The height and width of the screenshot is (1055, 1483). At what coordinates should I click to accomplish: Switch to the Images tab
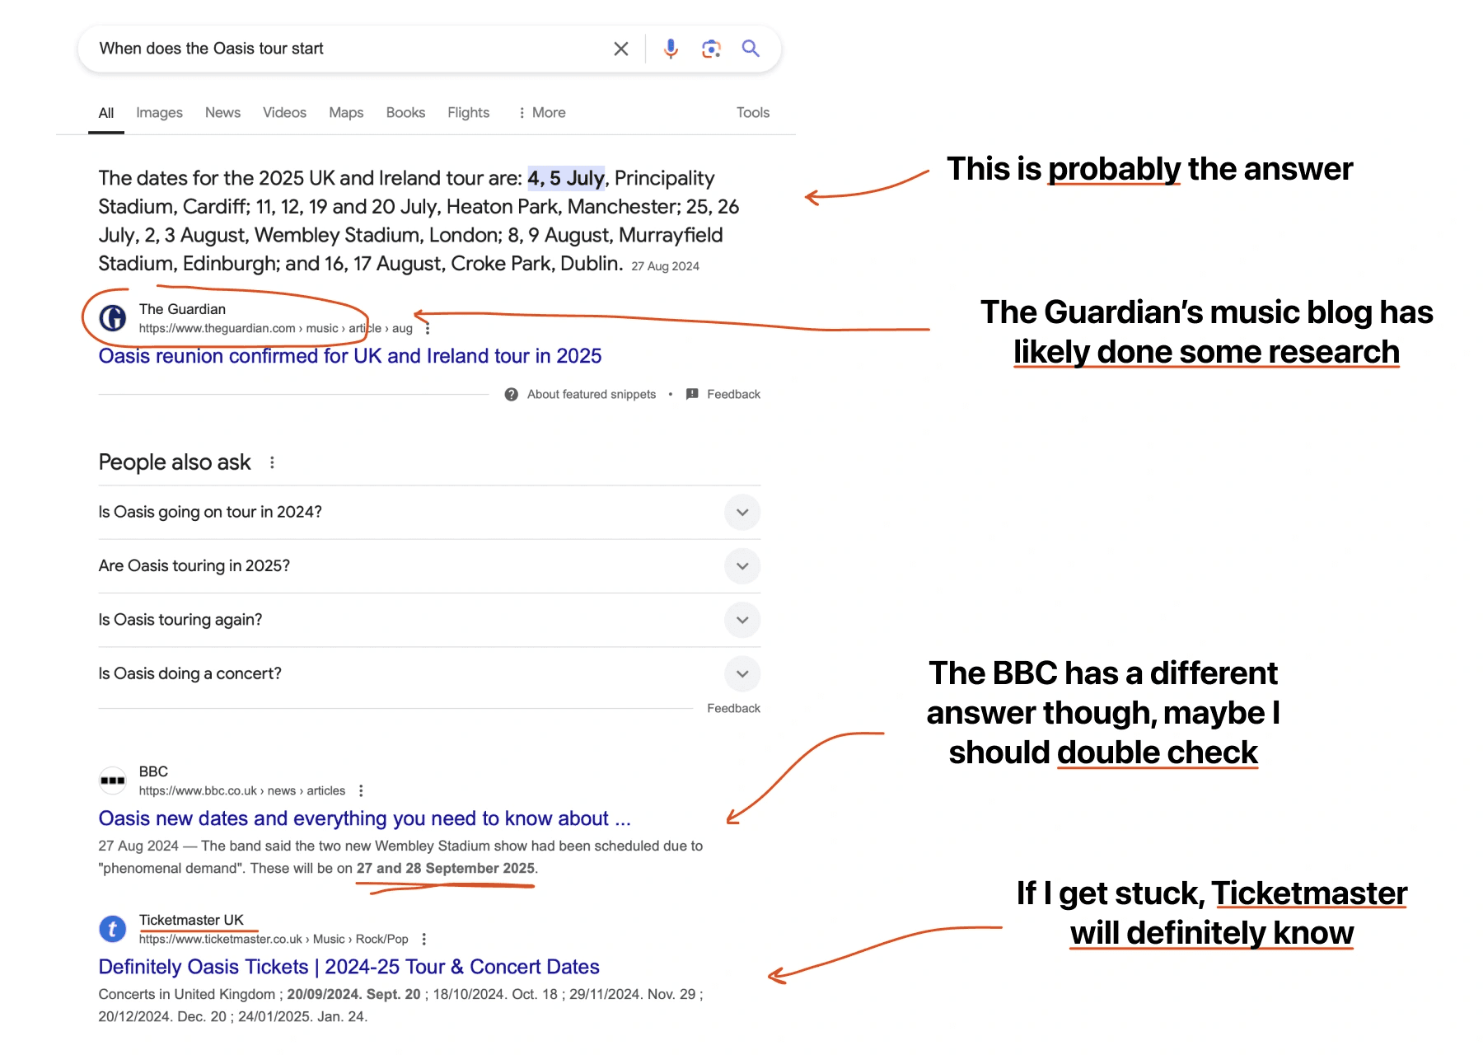point(160,113)
